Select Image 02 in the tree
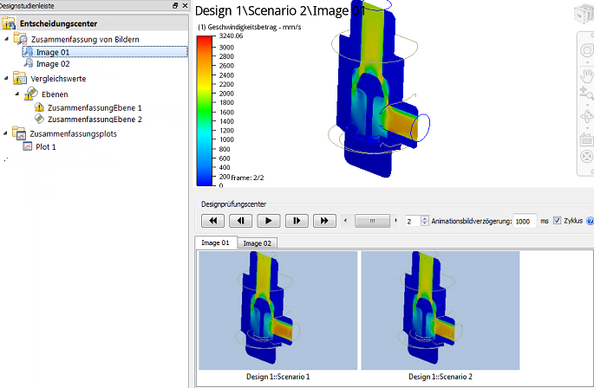This screenshot has height=388, width=594. click(53, 64)
